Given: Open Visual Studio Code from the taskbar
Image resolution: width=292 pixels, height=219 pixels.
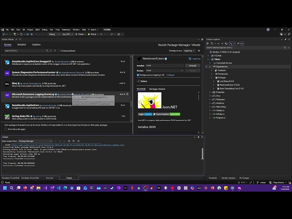Looking at the screenshot, I should [x=58, y=188].
